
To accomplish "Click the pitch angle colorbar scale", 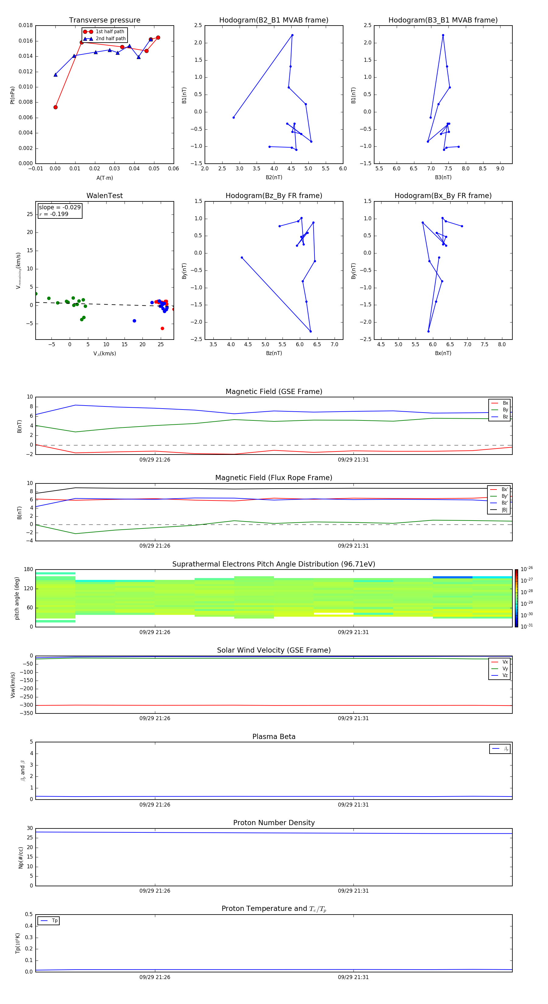I will pos(516,598).
